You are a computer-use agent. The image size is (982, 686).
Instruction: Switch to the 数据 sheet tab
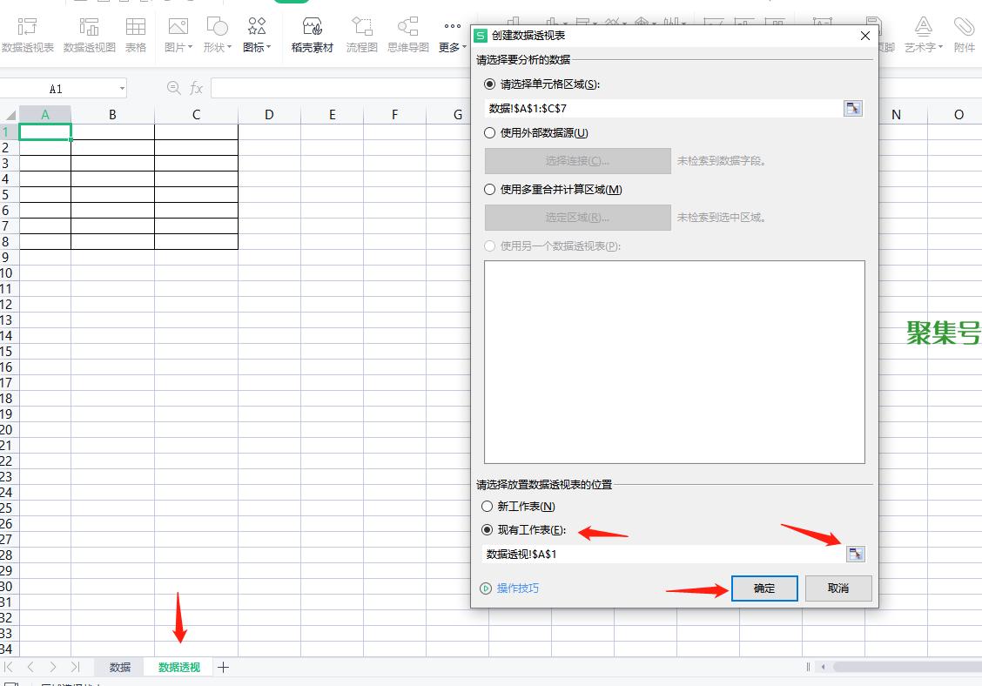click(x=120, y=667)
